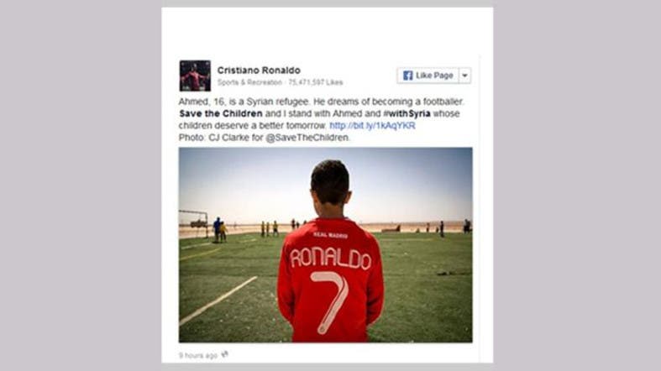Follow the Save the Children page link
Image resolution: width=661 pixels, height=371 pixels.
point(221,113)
